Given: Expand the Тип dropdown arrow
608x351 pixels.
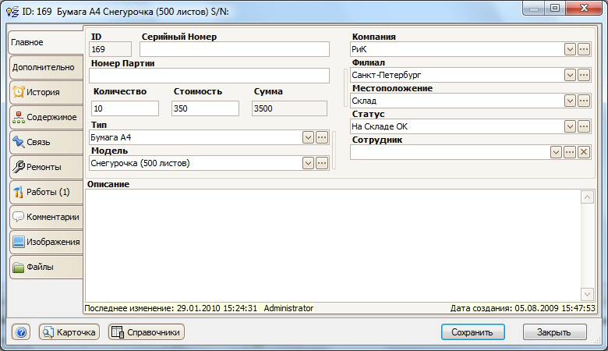Looking at the screenshot, I should point(308,137).
